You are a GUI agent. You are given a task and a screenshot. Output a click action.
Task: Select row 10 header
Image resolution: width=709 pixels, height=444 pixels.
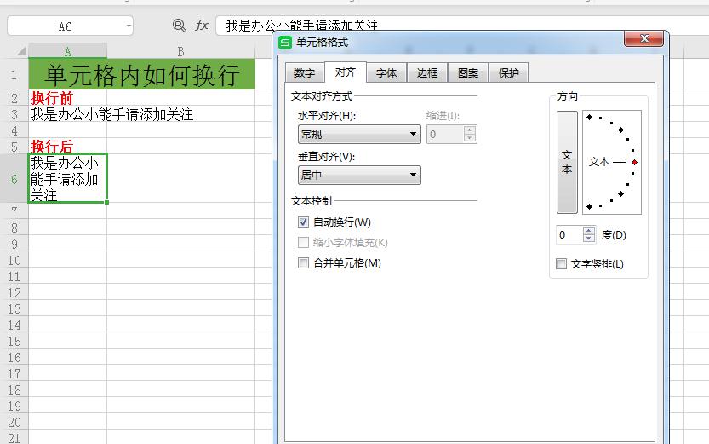coord(14,260)
